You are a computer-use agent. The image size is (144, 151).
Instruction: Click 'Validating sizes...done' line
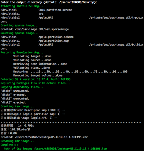click(32, 68)
